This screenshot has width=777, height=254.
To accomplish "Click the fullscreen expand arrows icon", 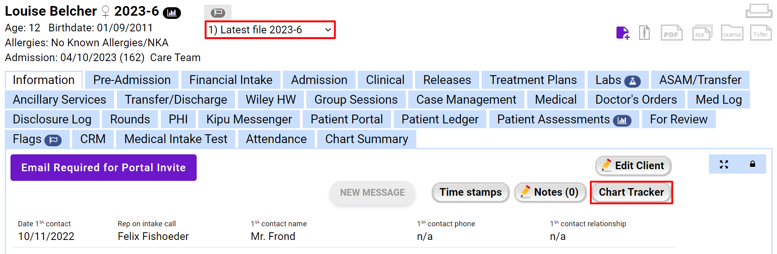I will click(724, 164).
